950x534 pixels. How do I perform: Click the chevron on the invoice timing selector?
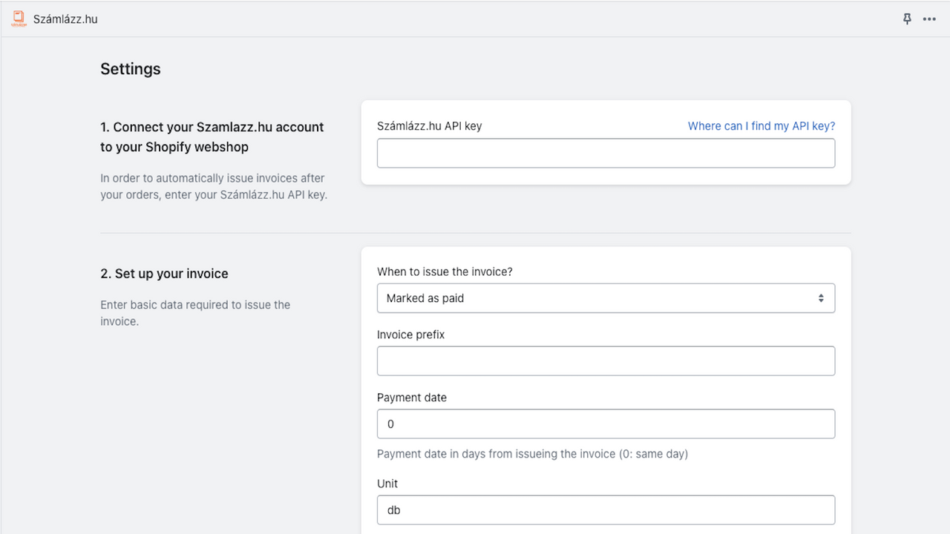pos(821,297)
